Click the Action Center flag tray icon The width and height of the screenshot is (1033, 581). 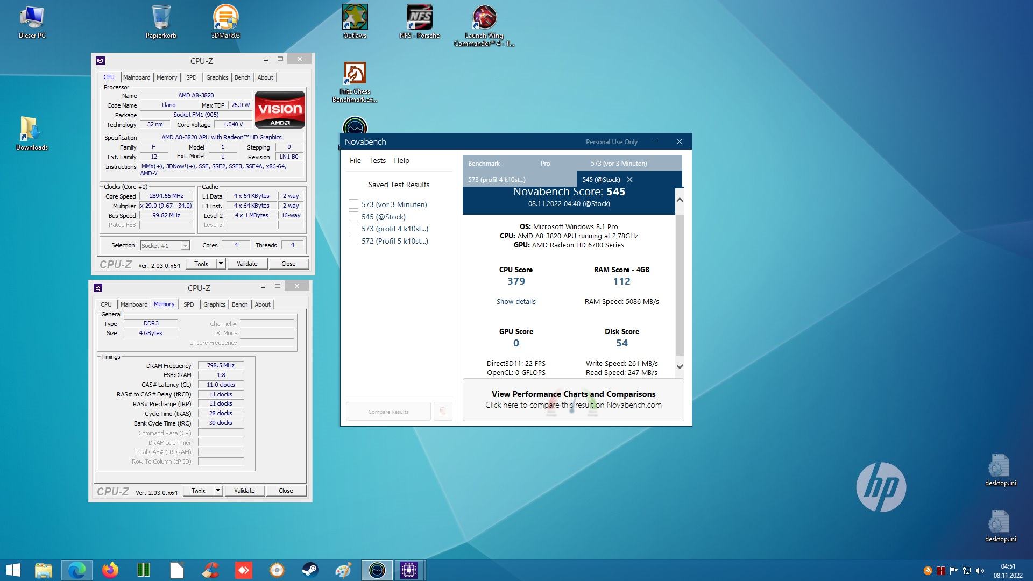(953, 571)
